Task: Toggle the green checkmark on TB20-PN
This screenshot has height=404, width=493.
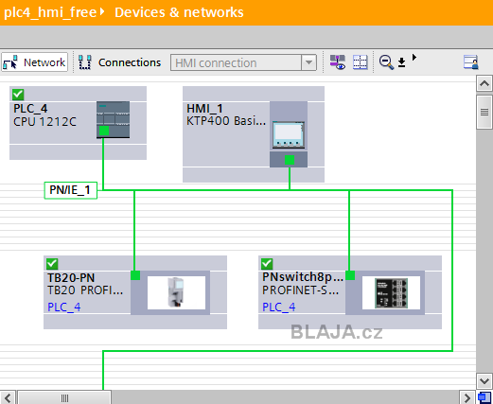Action: (52, 264)
